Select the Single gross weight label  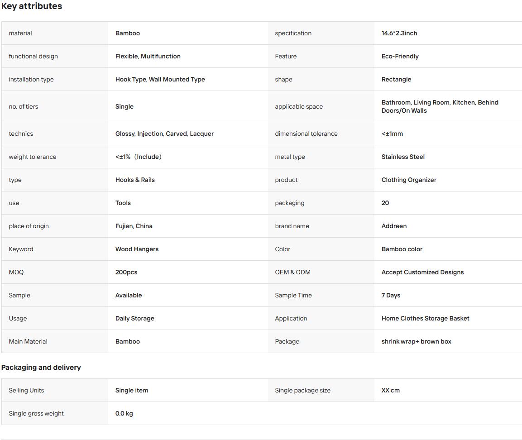(x=36, y=413)
